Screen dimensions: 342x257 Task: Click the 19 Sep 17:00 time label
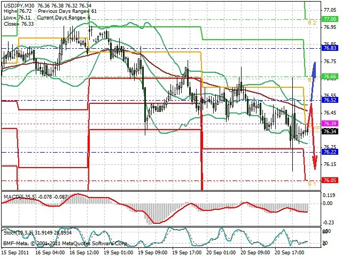pyautogui.click(x=187, y=253)
